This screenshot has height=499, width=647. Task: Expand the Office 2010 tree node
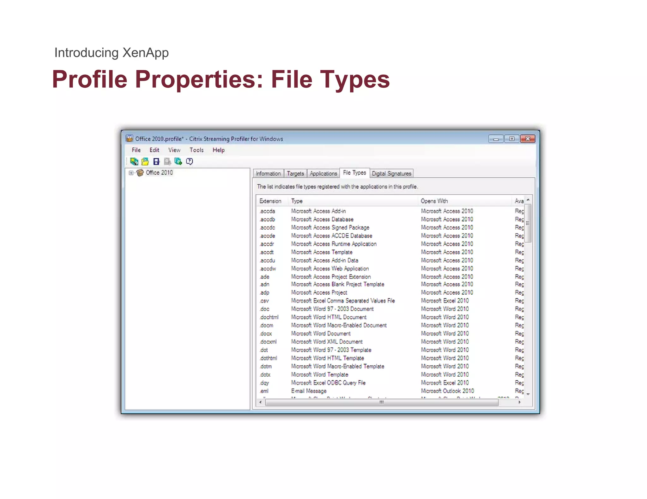tap(131, 173)
